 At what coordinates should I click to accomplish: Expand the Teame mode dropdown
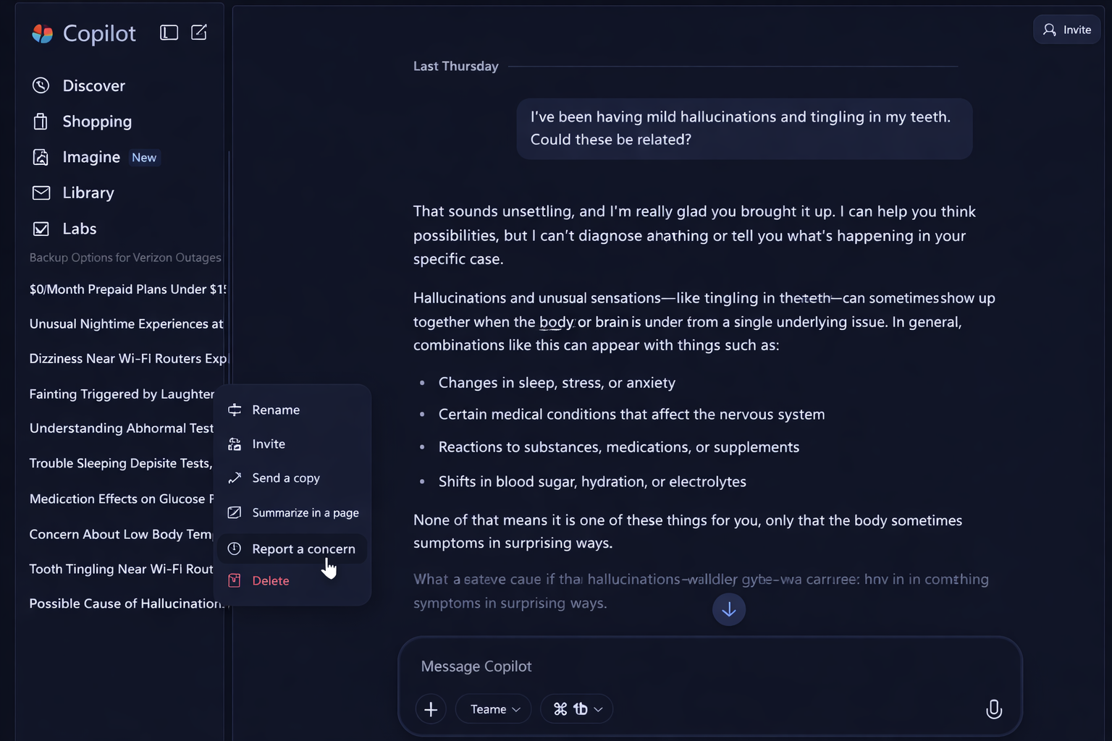click(x=494, y=709)
